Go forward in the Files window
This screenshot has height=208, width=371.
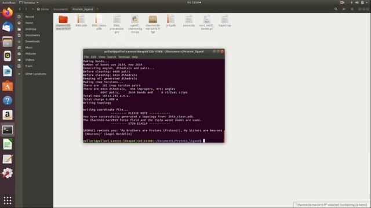pyautogui.click(x=26, y=9)
